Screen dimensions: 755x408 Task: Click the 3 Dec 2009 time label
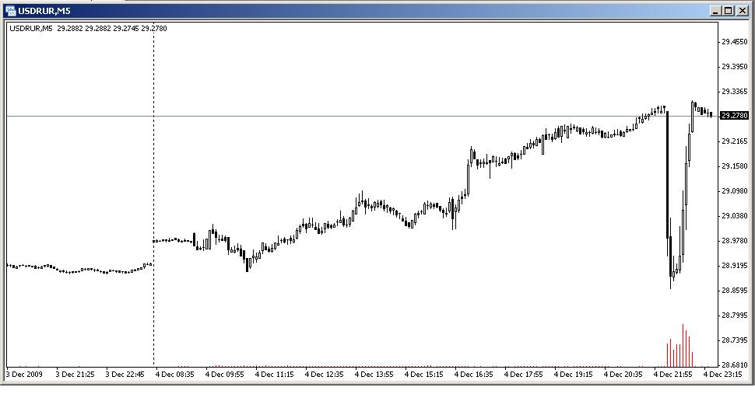[x=26, y=374]
